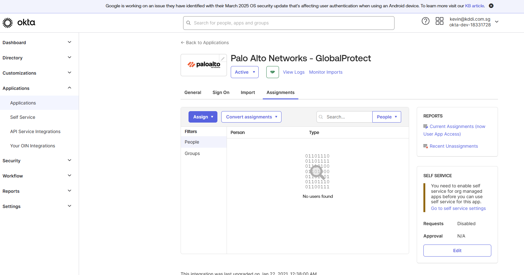
Task: Select the People filter
Action: pos(204,142)
